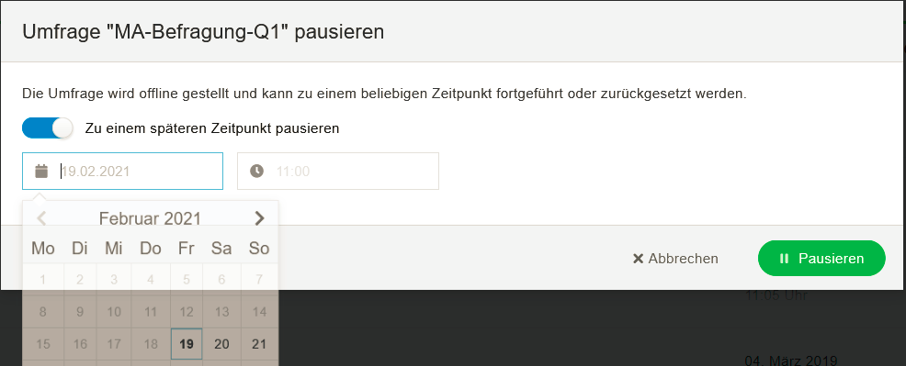Click disabled day 12 in calendar
The width and height of the screenshot is (906, 366).
(x=187, y=313)
